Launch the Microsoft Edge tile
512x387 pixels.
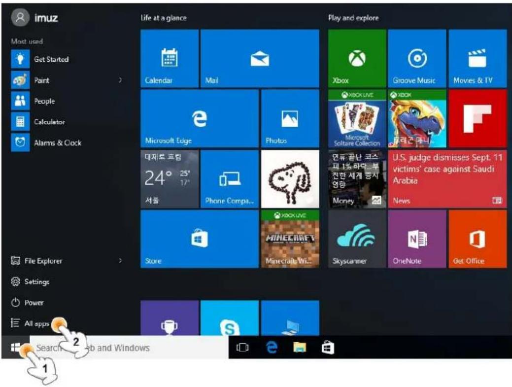(200, 118)
